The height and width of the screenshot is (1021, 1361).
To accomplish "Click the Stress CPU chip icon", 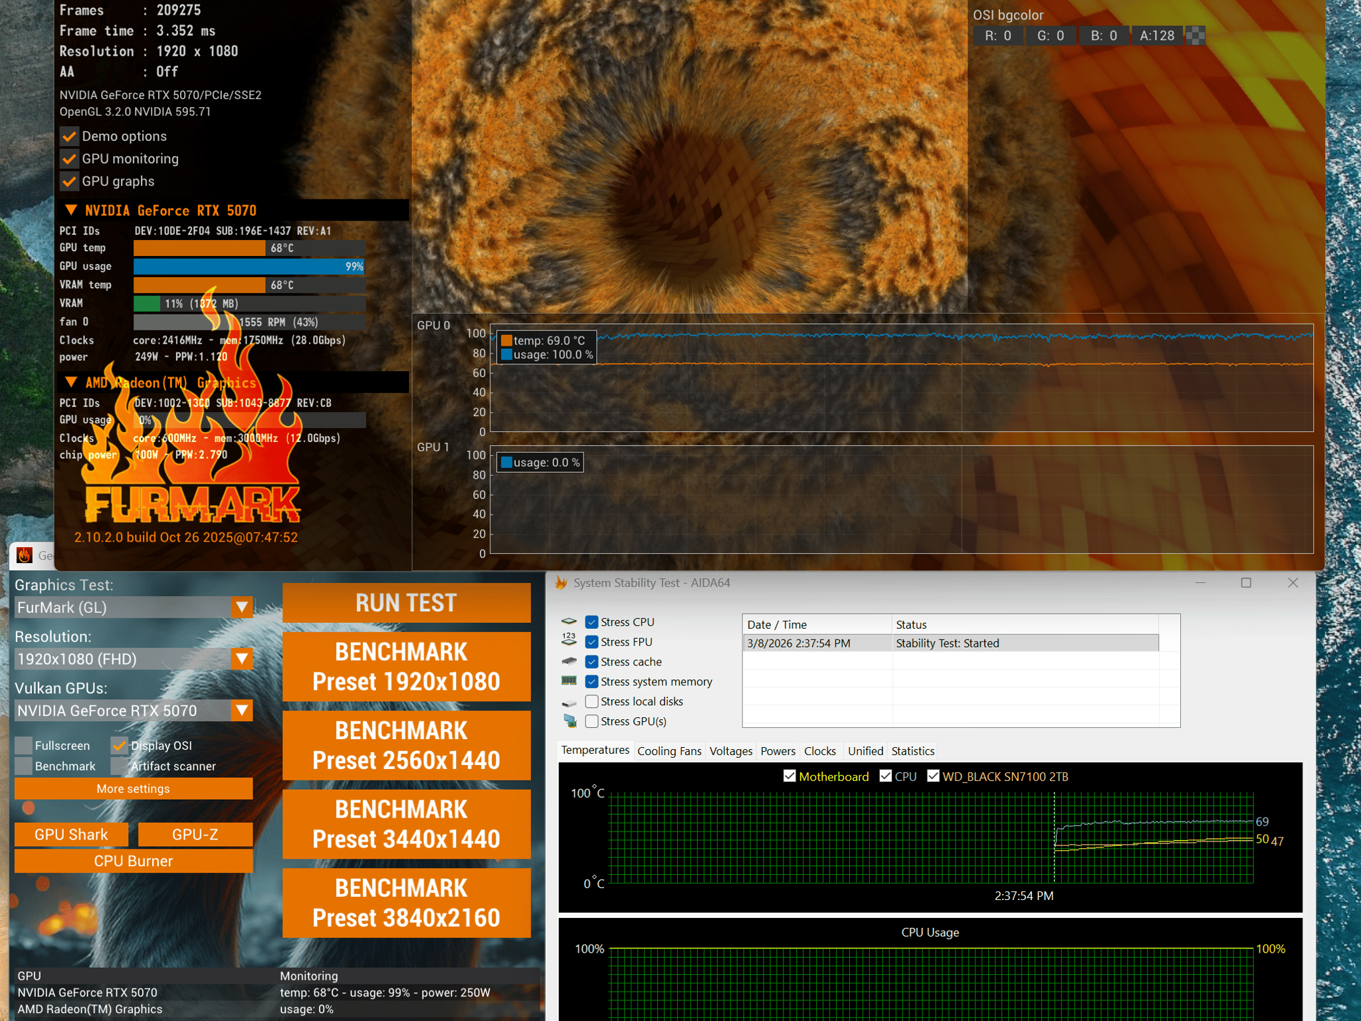I will (x=569, y=622).
